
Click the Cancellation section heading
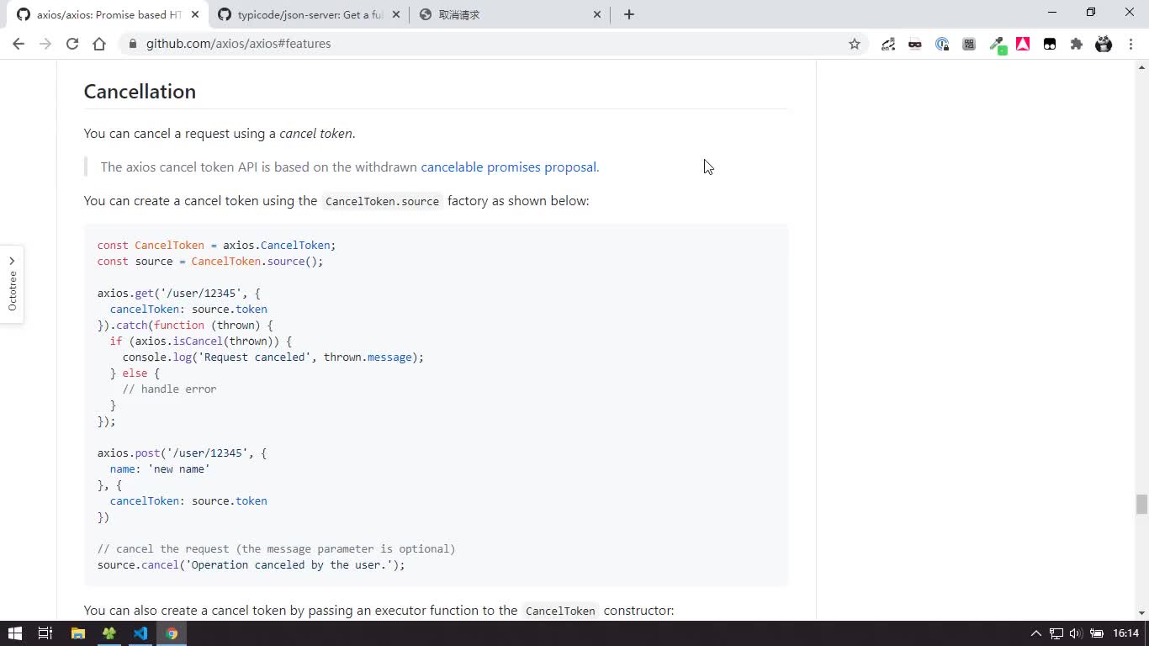tap(140, 92)
